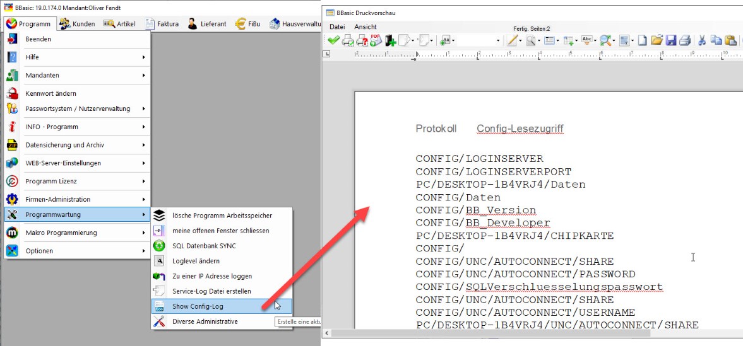Open WEB-Server-Einstellungen menu entry

tap(78, 163)
